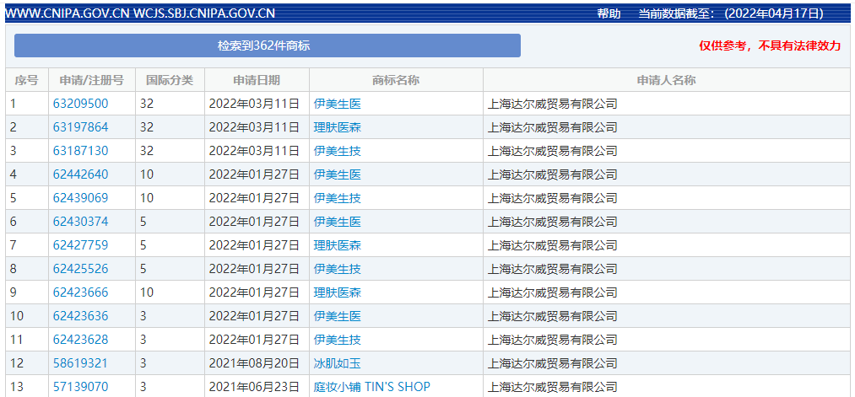Open registration number 63209500

click(x=81, y=104)
